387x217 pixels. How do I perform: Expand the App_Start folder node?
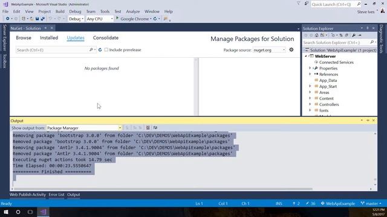(310, 86)
